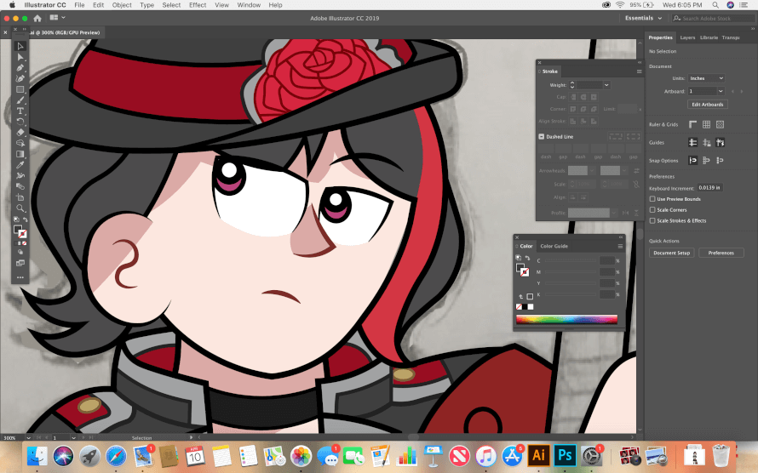Click Keyboard Increment input field

coord(710,188)
